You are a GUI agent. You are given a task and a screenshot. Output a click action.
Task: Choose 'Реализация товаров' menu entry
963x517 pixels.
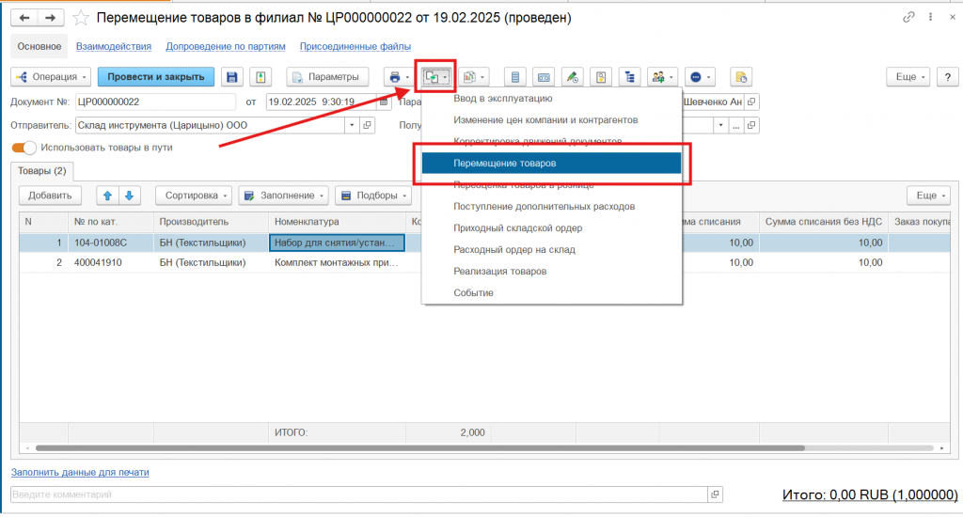(499, 272)
